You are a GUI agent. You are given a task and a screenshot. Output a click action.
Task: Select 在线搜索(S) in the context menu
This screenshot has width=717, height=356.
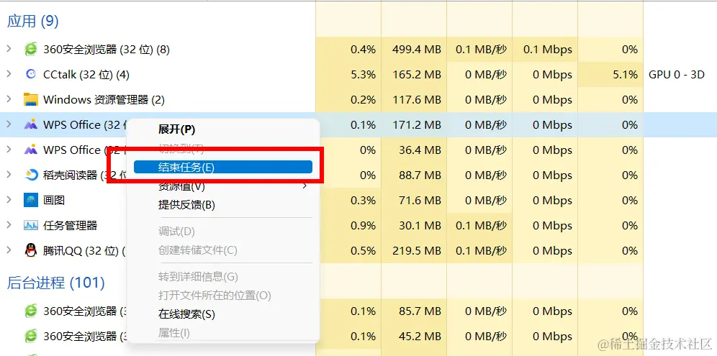pos(186,314)
